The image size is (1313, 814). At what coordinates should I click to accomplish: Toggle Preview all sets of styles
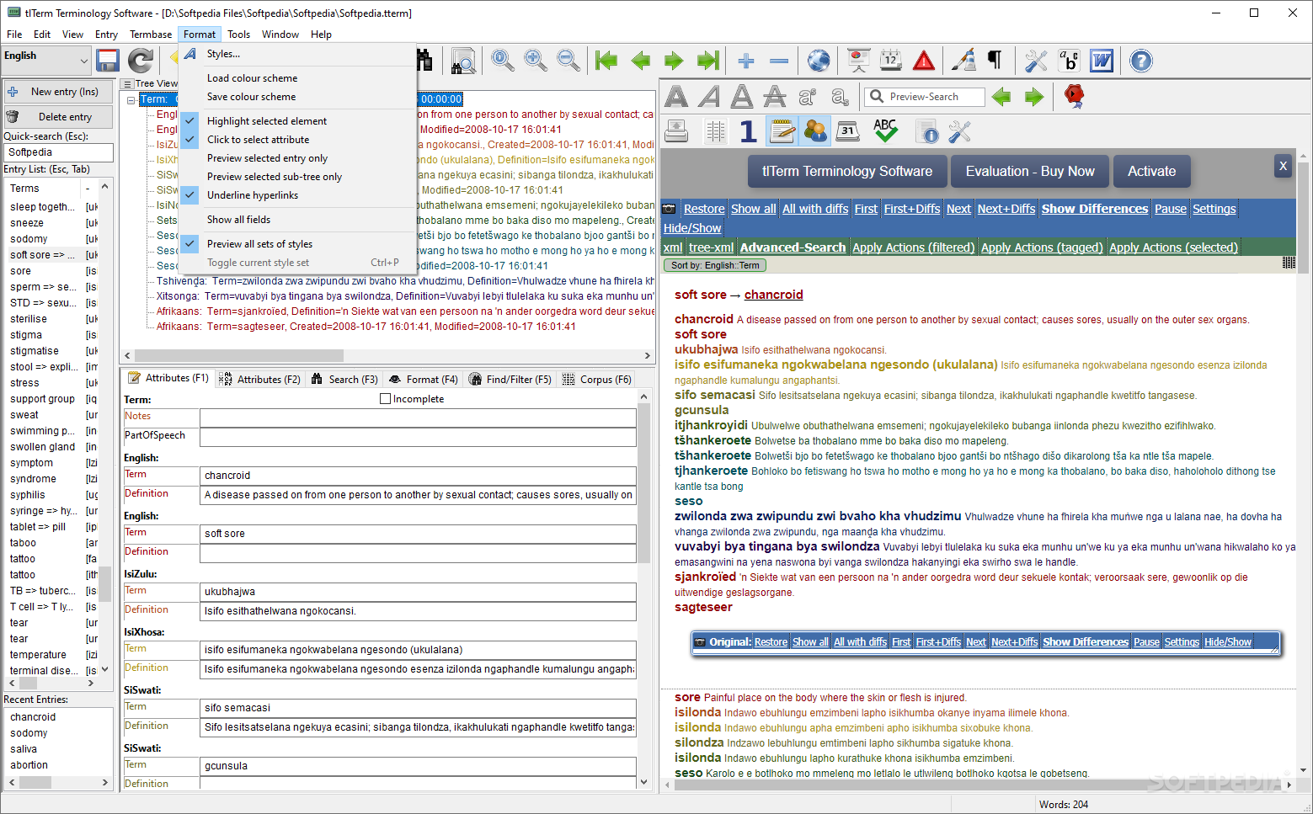click(259, 244)
